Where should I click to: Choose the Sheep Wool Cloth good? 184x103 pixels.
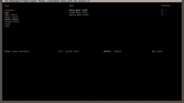click(x=78, y=10)
